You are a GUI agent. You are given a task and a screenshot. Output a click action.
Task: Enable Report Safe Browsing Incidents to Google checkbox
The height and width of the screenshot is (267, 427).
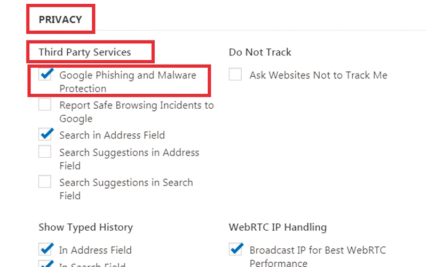click(x=45, y=105)
